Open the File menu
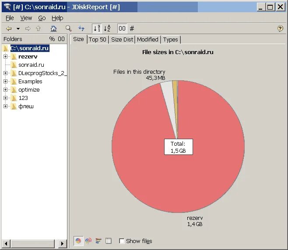The image size is (288, 250). [10, 18]
